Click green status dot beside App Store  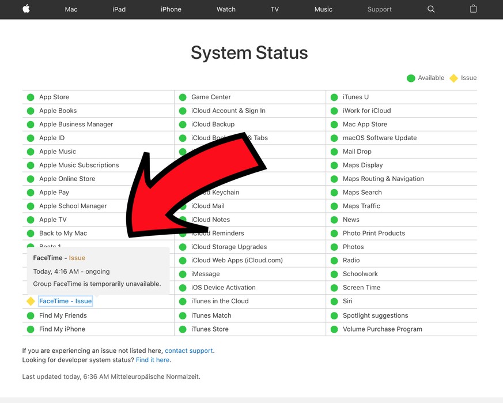[31, 97]
